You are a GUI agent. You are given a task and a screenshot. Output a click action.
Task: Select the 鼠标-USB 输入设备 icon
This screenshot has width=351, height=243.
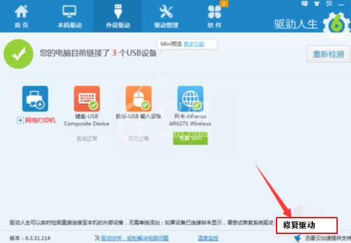pos(139,99)
